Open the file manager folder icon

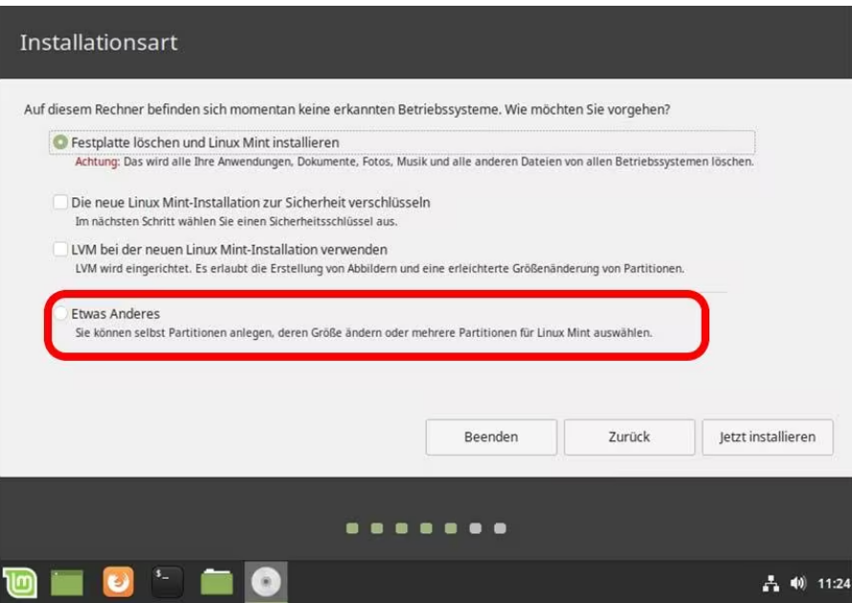coord(216,581)
